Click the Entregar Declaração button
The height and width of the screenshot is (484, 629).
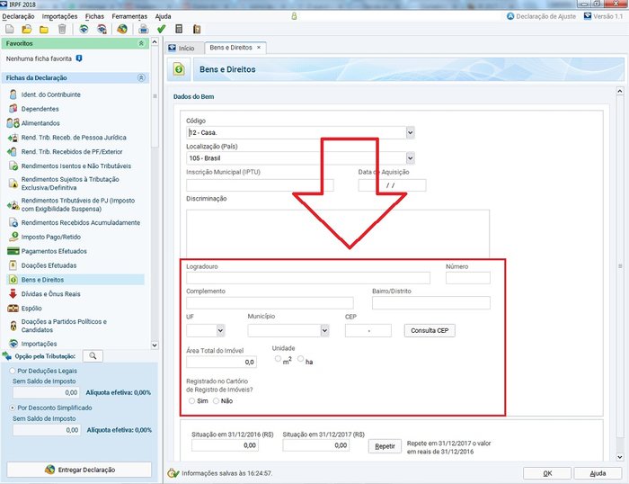pos(80,470)
